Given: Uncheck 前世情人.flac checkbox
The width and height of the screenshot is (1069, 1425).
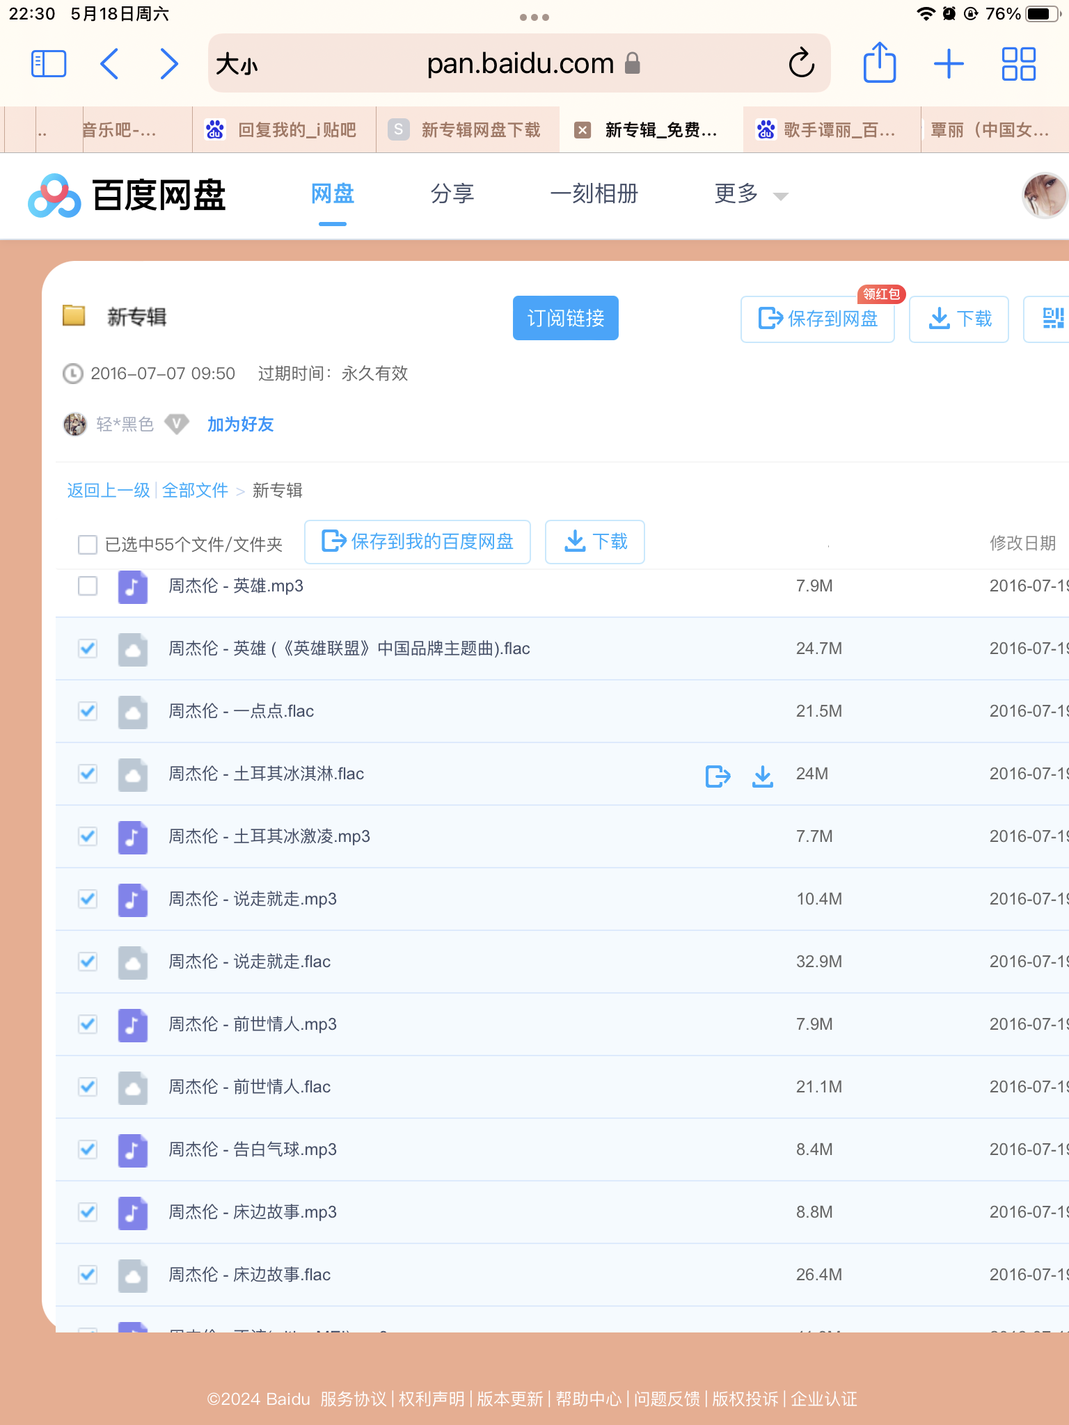Looking at the screenshot, I should (x=88, y=1087).
